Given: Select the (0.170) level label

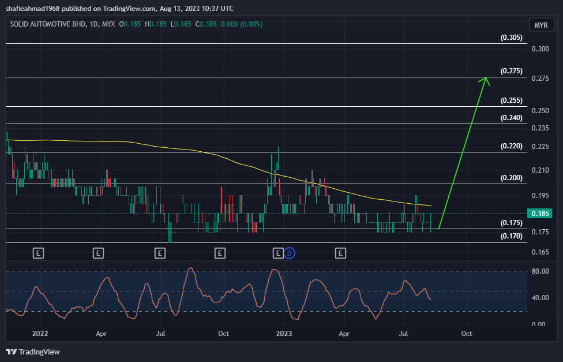Looking at the screenshot, I should pyautogui.click(x=511, y=236).
